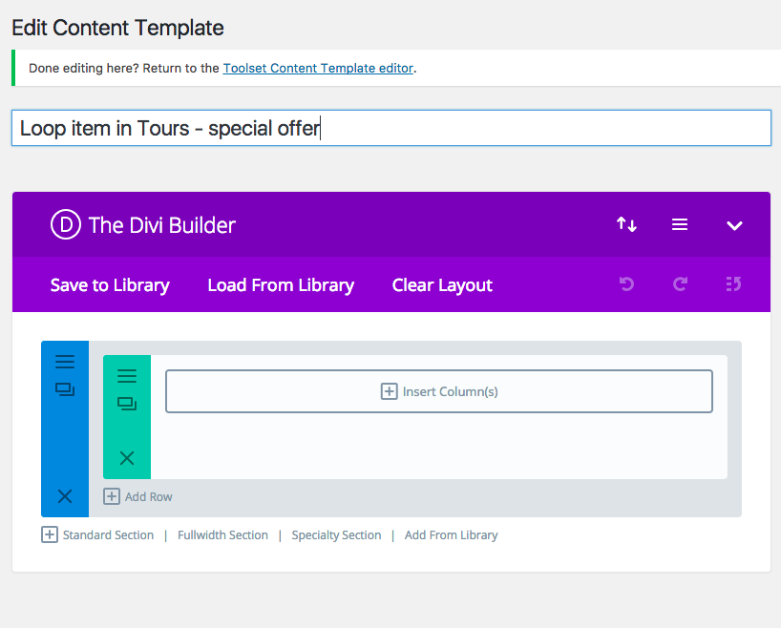This screenshot has width=781, height=628.
Task: Click Insert Column(s) button
Action: (x=439, y=391)
